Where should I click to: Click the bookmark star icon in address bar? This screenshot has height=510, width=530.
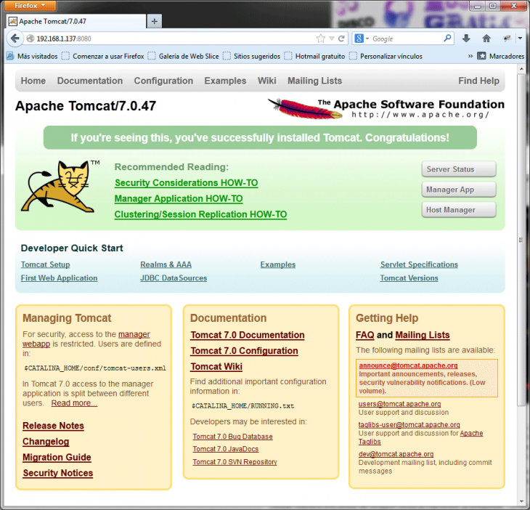point(320,39)
